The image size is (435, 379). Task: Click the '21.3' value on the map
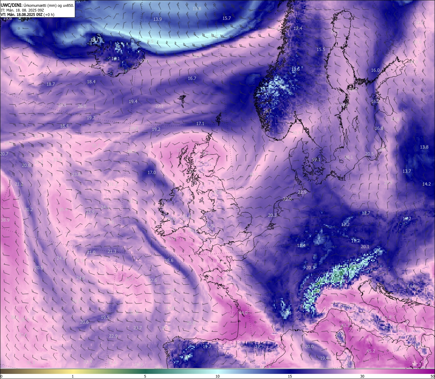click(x=112, y=251)
